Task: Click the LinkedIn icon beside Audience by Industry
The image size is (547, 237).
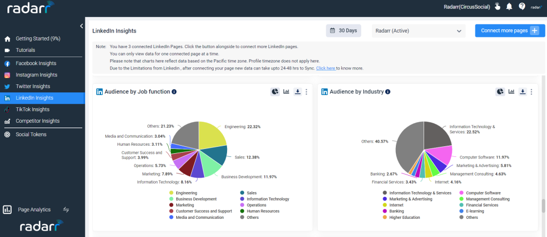Action: pos(325,92)
